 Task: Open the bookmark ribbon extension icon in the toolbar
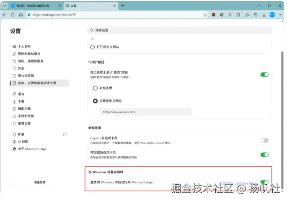[230, 15]
